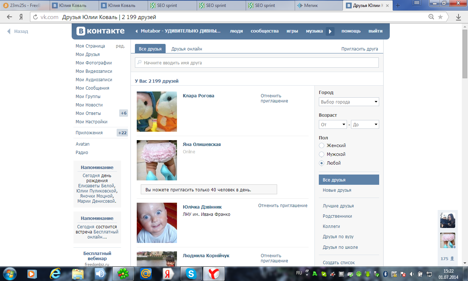Switch to Все друзья tab
The height and width of the screenshot is (281, 468).
[150, 49]
